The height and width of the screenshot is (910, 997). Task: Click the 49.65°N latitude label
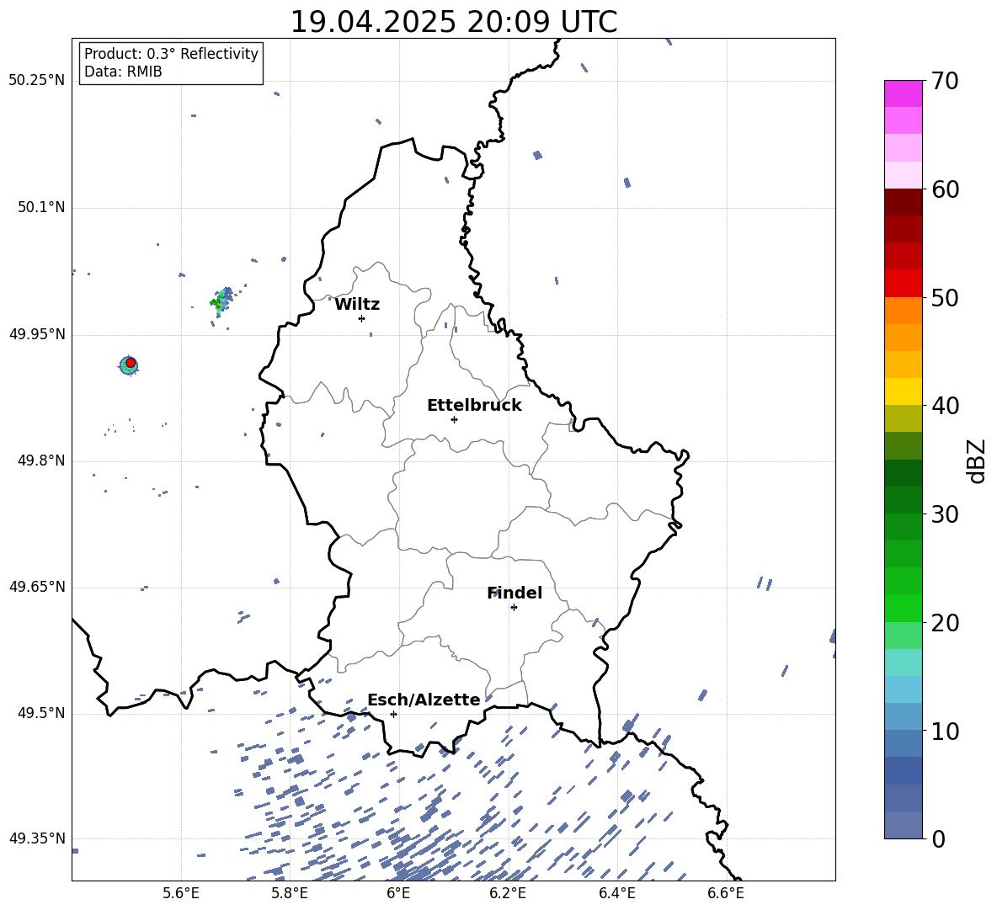(x=37, y=587)
